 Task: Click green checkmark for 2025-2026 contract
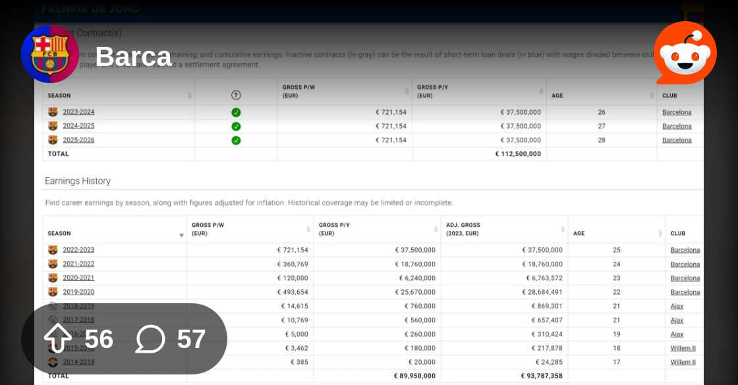pyautogui.click(x=237, y=140)
